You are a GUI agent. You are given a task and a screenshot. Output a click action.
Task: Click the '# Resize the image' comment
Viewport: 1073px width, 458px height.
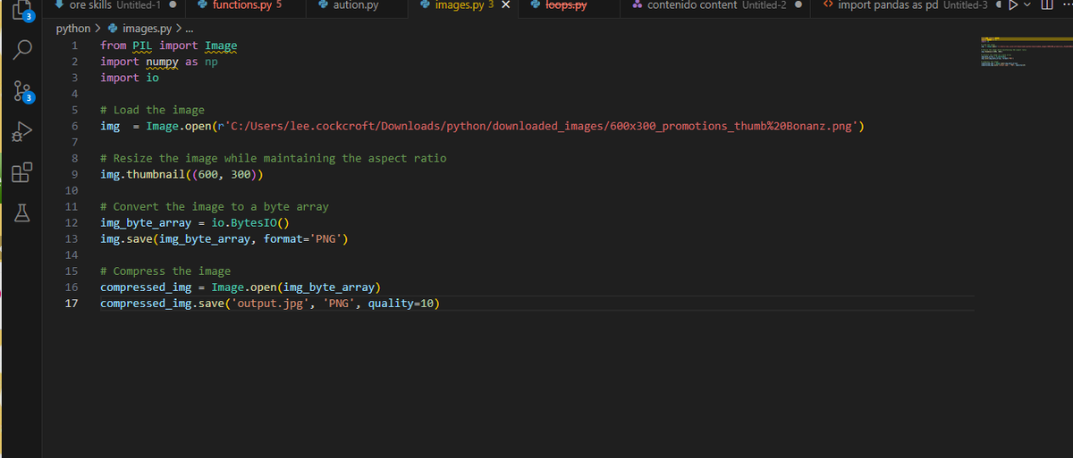point(273,158)
